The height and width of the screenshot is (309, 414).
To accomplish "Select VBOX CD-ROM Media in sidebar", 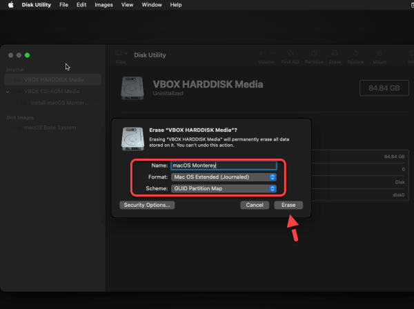I will coord(53,91).
